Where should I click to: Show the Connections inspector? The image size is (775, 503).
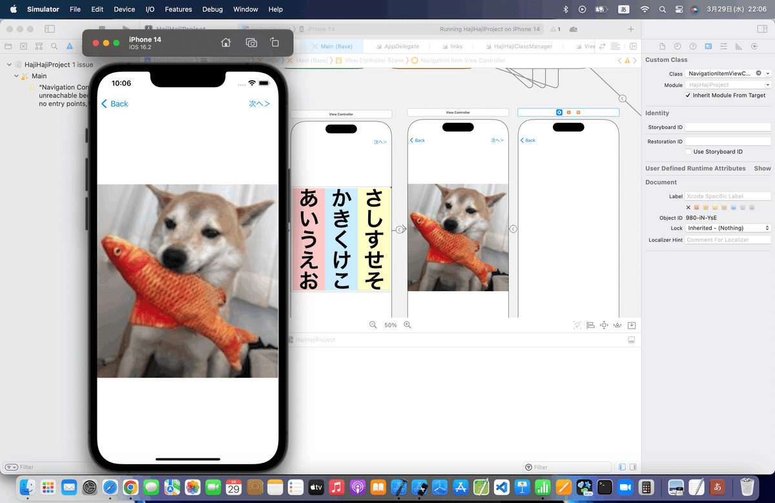point(754,46)
